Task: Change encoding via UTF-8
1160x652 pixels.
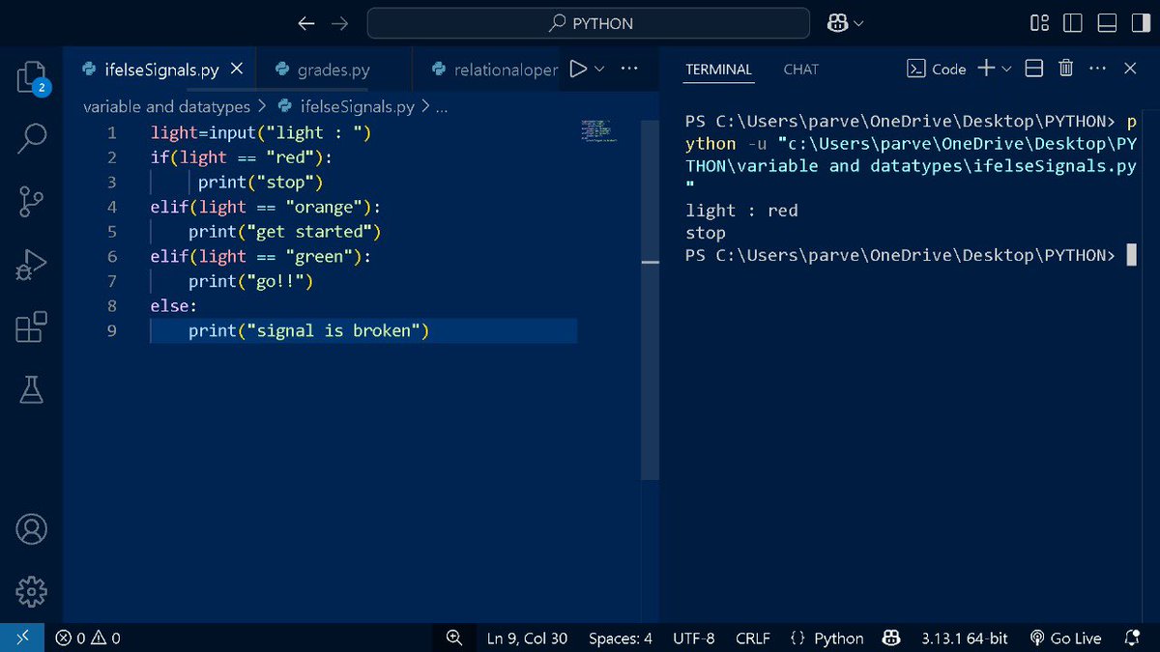Action: (x=694, y=638)
